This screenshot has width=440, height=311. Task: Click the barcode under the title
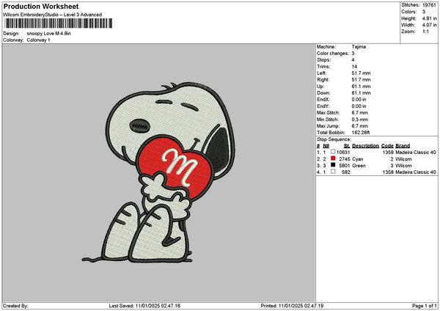pyautogui.click(x=59, y=23)
